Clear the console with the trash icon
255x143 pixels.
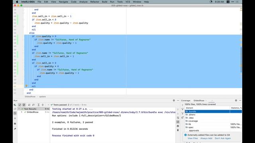pyautogui.click(x=178, y=130)
